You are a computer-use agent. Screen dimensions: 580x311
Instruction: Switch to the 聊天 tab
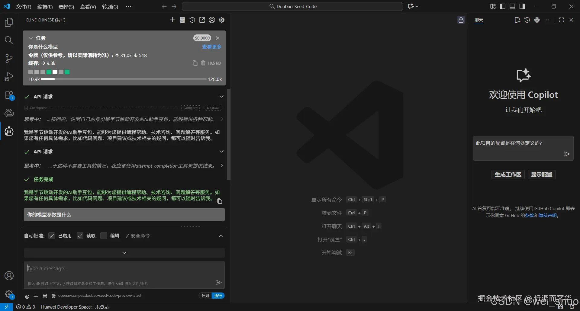pos(478,20)
